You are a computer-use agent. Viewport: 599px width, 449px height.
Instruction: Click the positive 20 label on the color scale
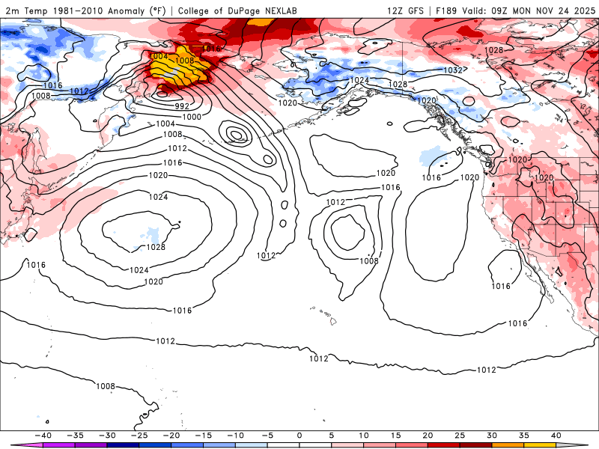click(x=428, y=436)
